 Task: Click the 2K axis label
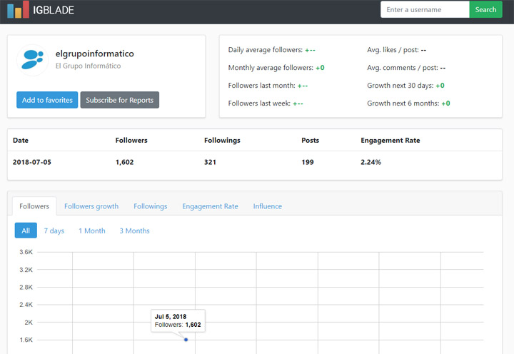coord(29,322)
